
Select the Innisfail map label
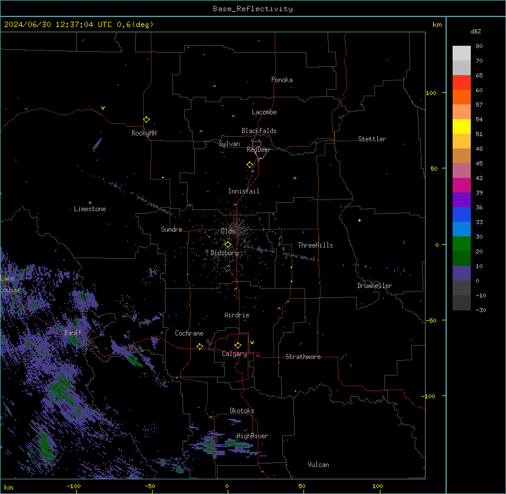244,191
